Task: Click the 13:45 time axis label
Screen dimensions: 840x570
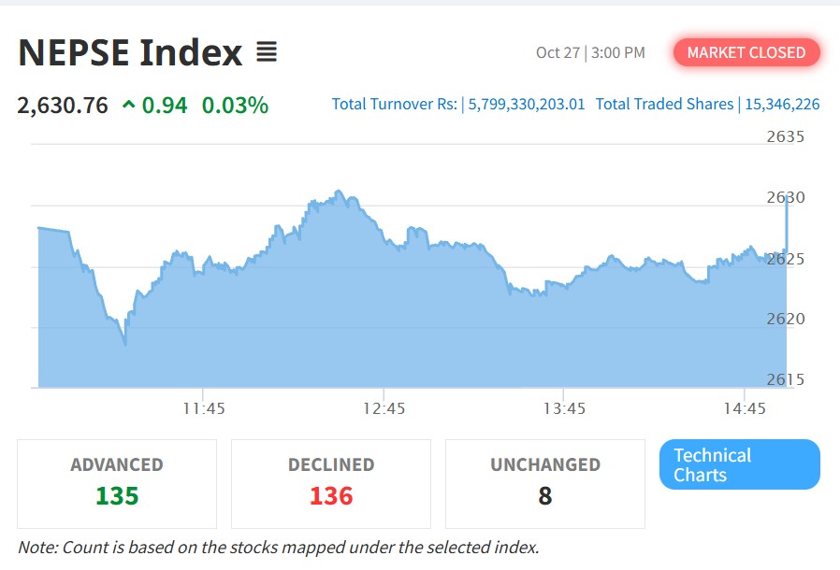Action: coord(564,409)
